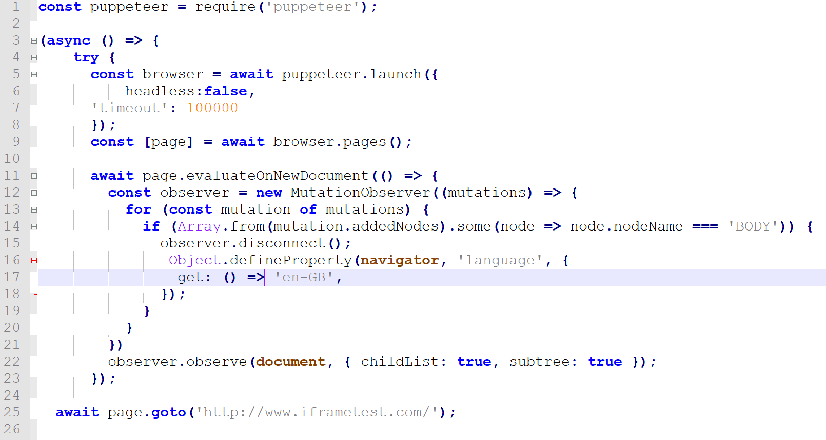826x440 pixels.
Task: Collapse the fold marker on line 3
Action: point(34,40)
